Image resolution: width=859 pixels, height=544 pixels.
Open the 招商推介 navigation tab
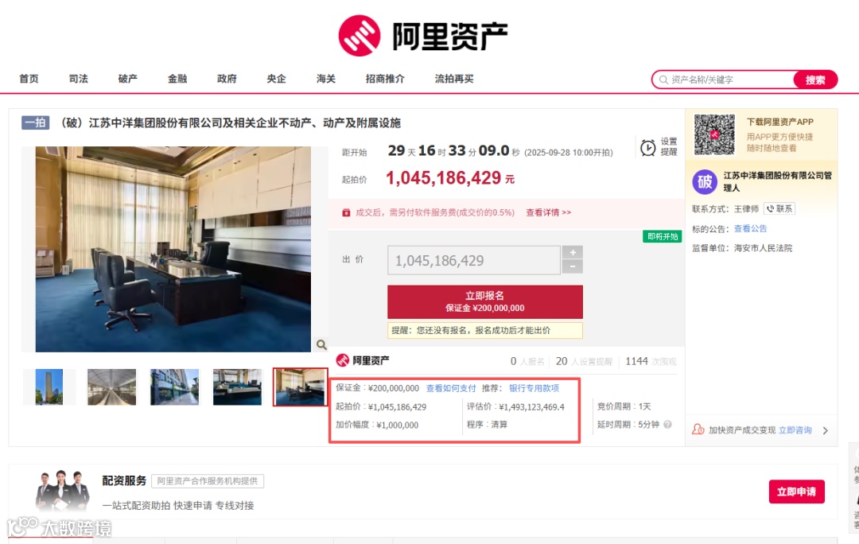click(385, 79)
